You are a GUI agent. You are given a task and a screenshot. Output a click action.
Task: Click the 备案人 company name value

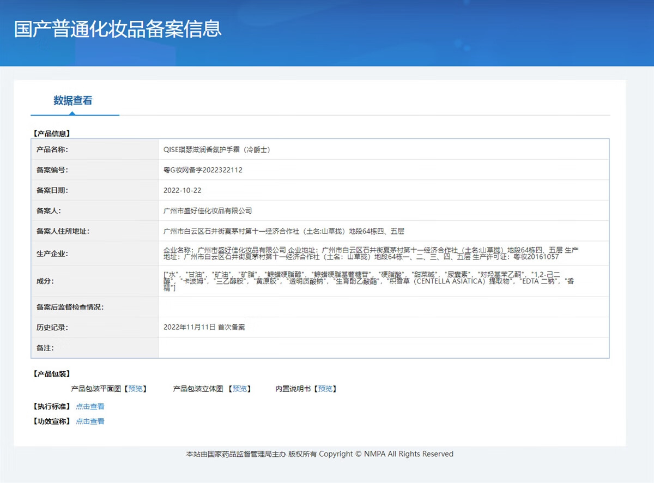pos(208,210)
